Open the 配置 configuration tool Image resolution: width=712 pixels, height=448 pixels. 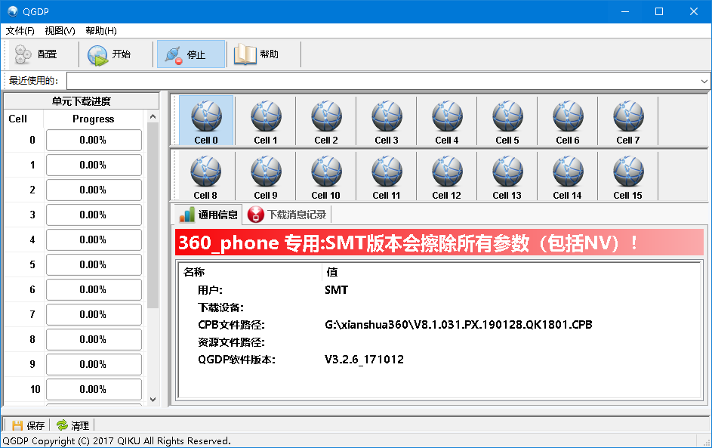(x=36, y=54)
